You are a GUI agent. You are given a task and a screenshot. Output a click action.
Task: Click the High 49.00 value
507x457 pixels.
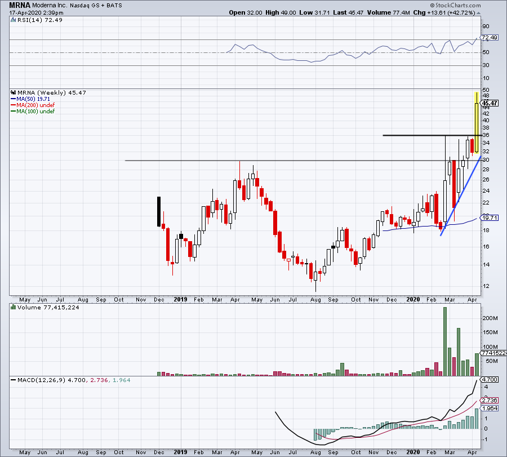(x=281, y=12)
